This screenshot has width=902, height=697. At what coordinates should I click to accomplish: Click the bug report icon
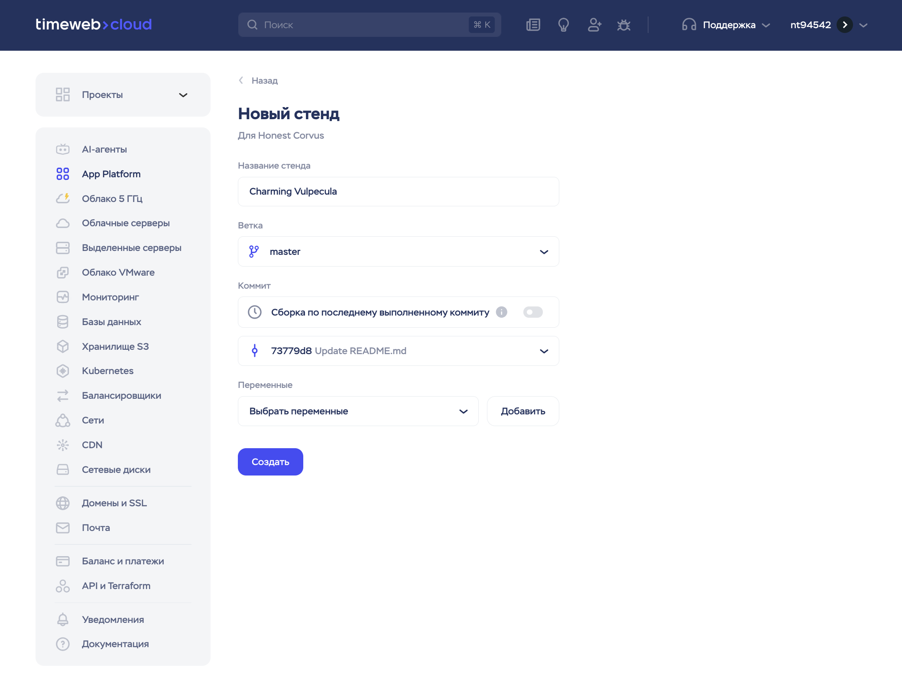click(623, 25)
